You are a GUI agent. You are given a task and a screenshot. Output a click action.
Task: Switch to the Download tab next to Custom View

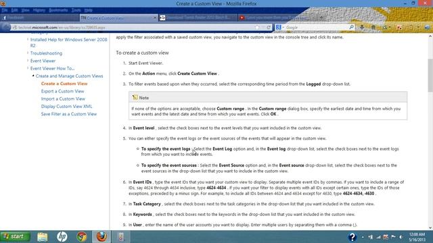[x=198, y=18]
